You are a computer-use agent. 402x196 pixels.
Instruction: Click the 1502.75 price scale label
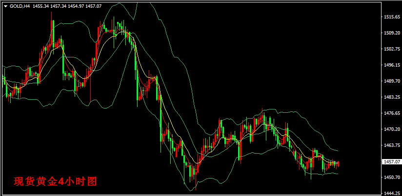(x=392, y=49)
